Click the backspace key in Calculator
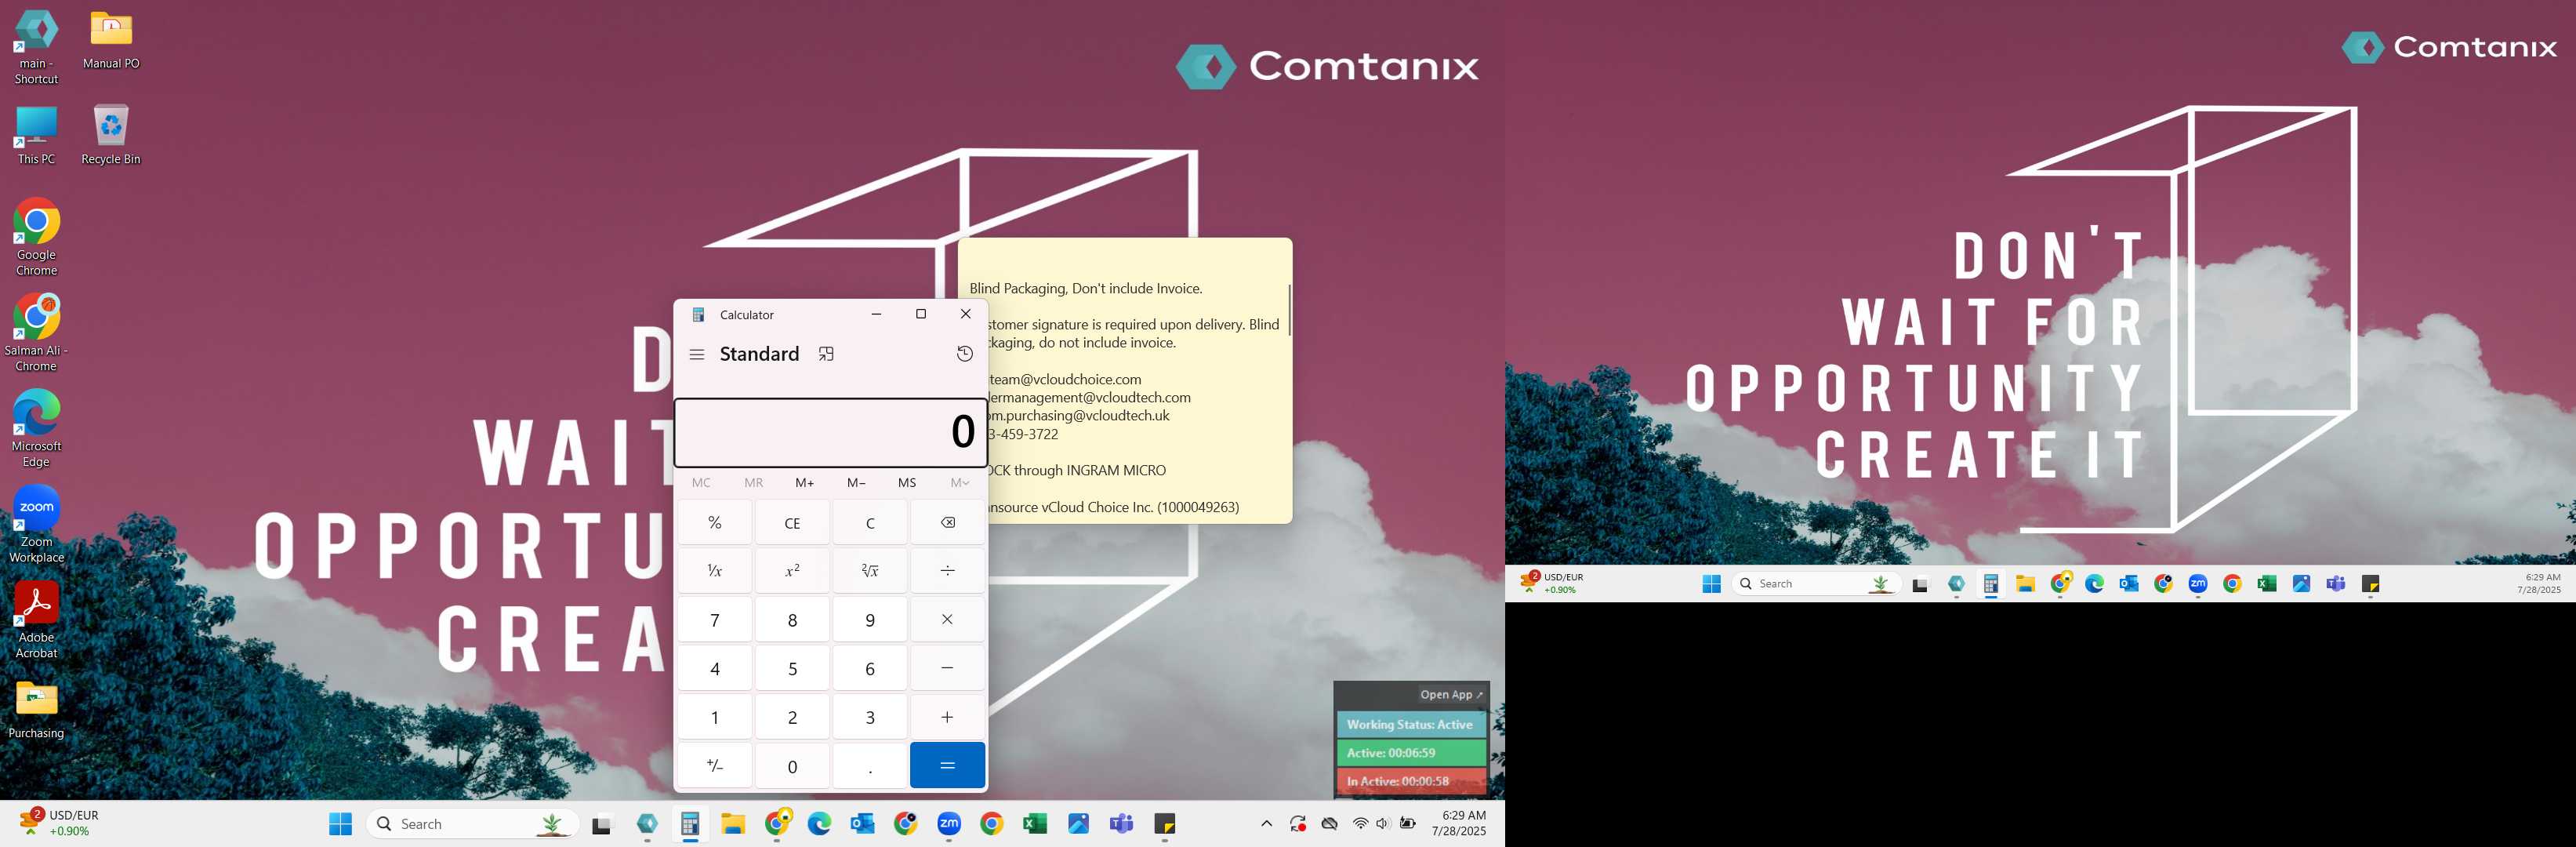The width and height of the screenshot is (2576, 847). coord(947,522)
